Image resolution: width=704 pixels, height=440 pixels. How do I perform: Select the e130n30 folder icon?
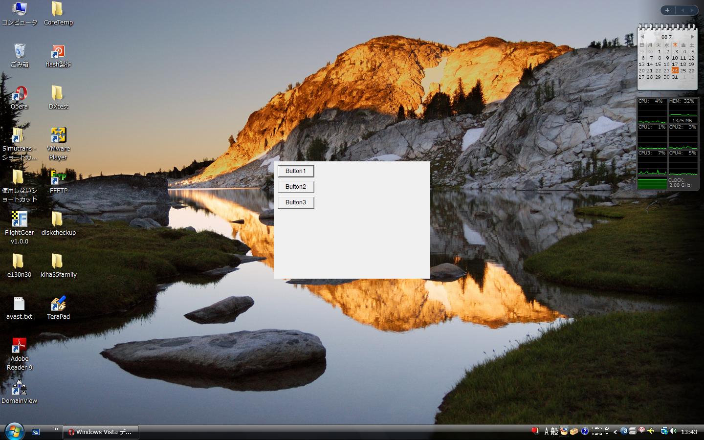(x=20, y=266)
